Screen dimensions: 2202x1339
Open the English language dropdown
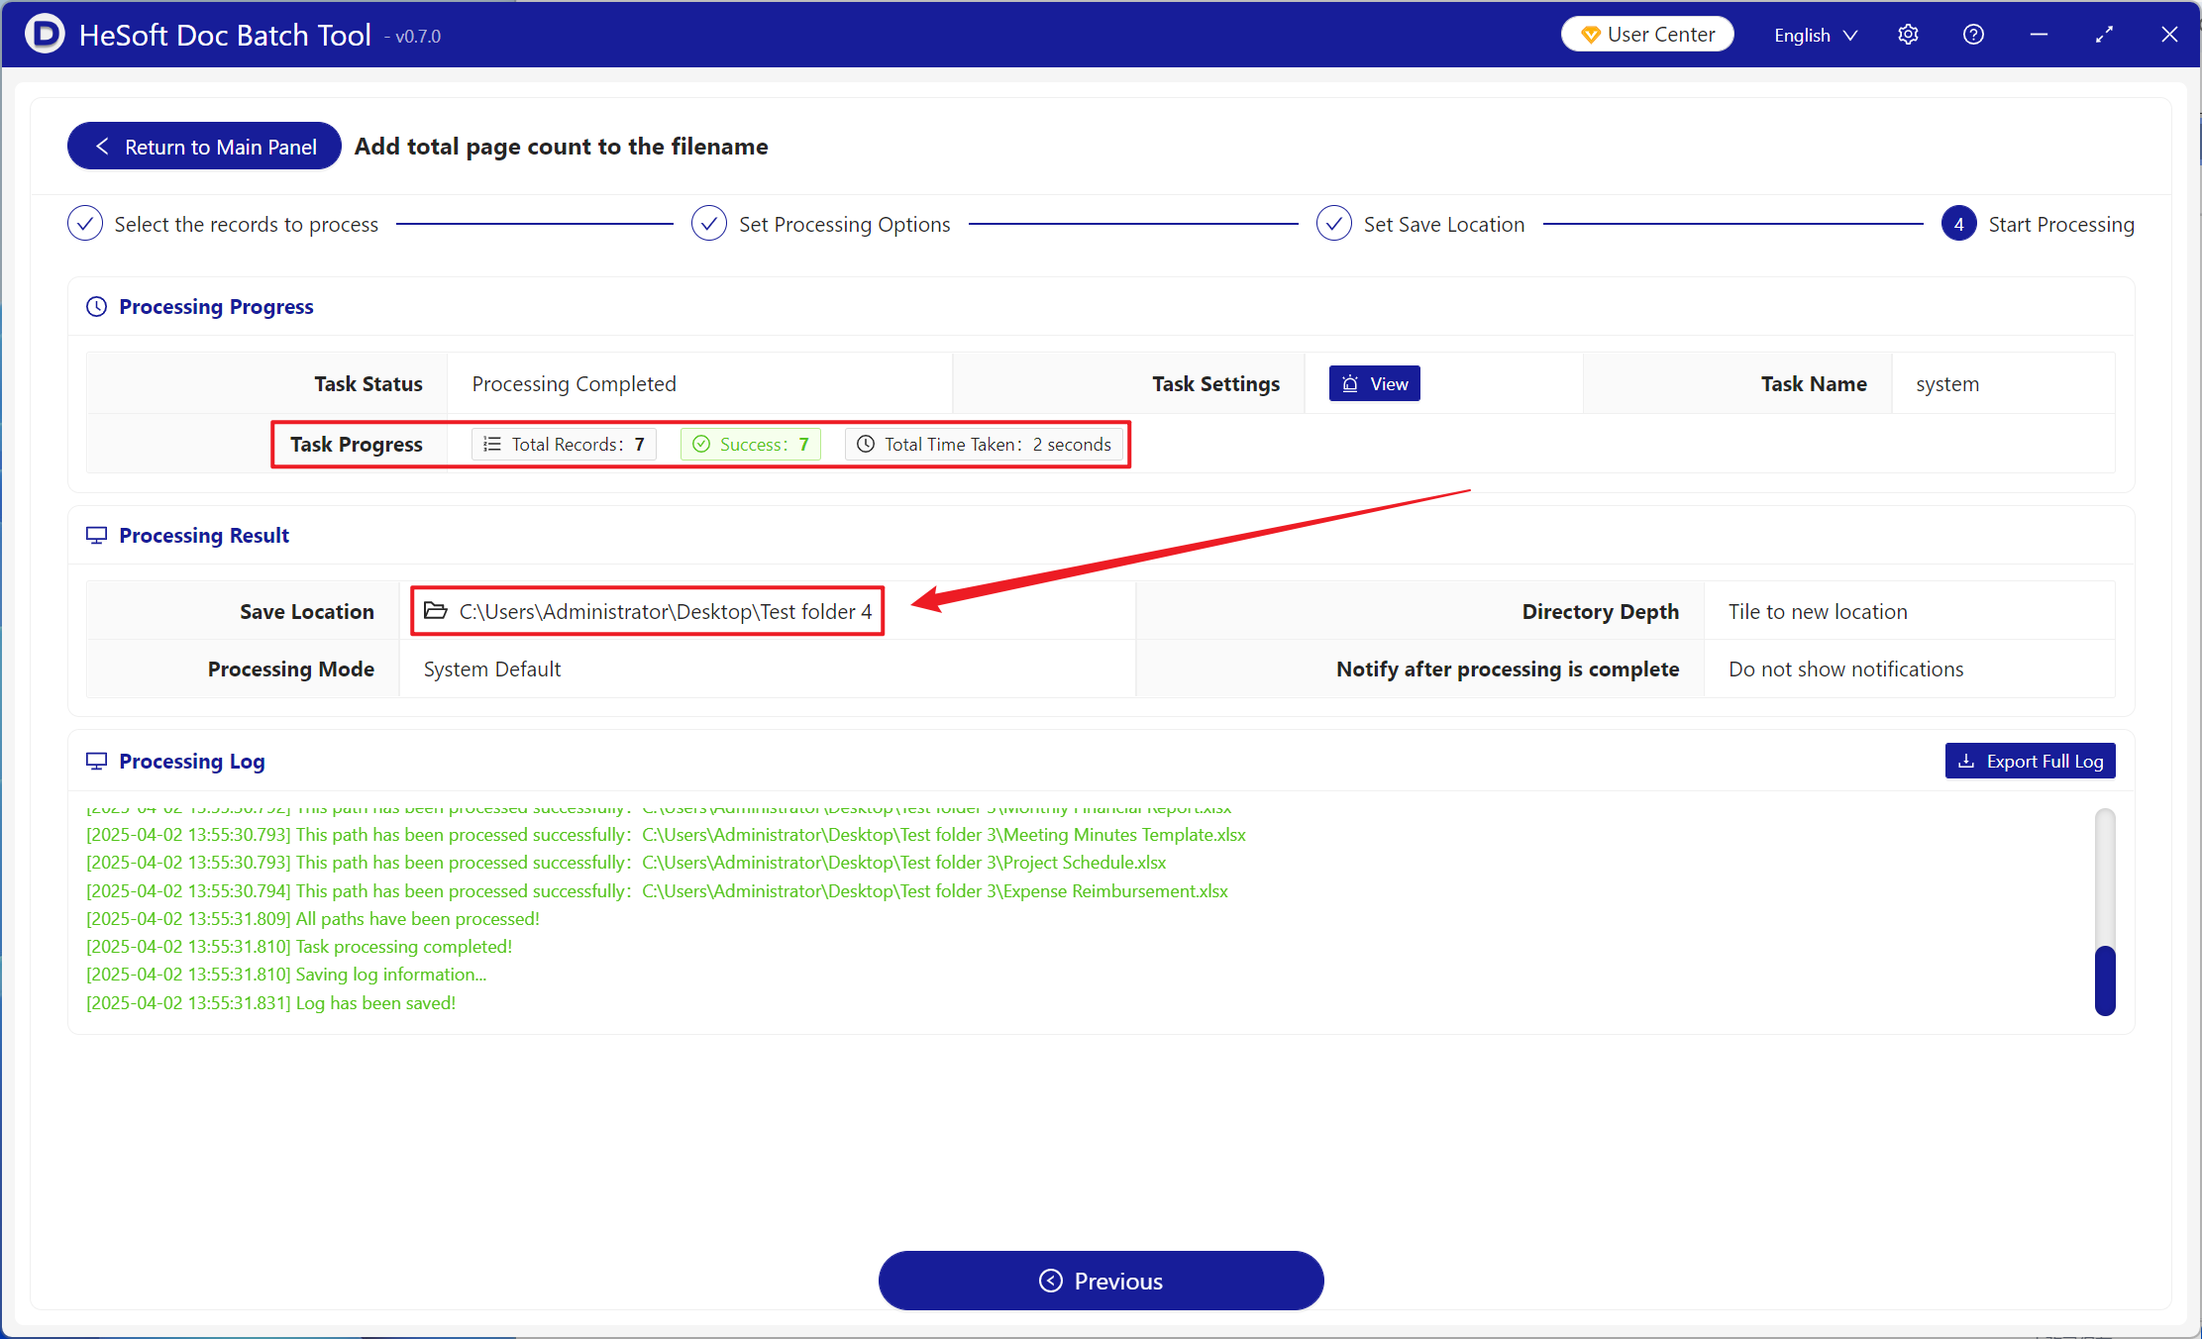tap(1815, 35)
